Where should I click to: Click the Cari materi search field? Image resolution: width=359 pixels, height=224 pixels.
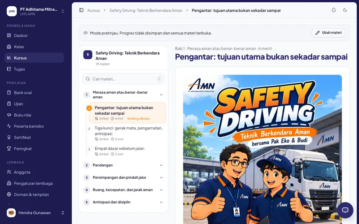[x=123, y=79]
